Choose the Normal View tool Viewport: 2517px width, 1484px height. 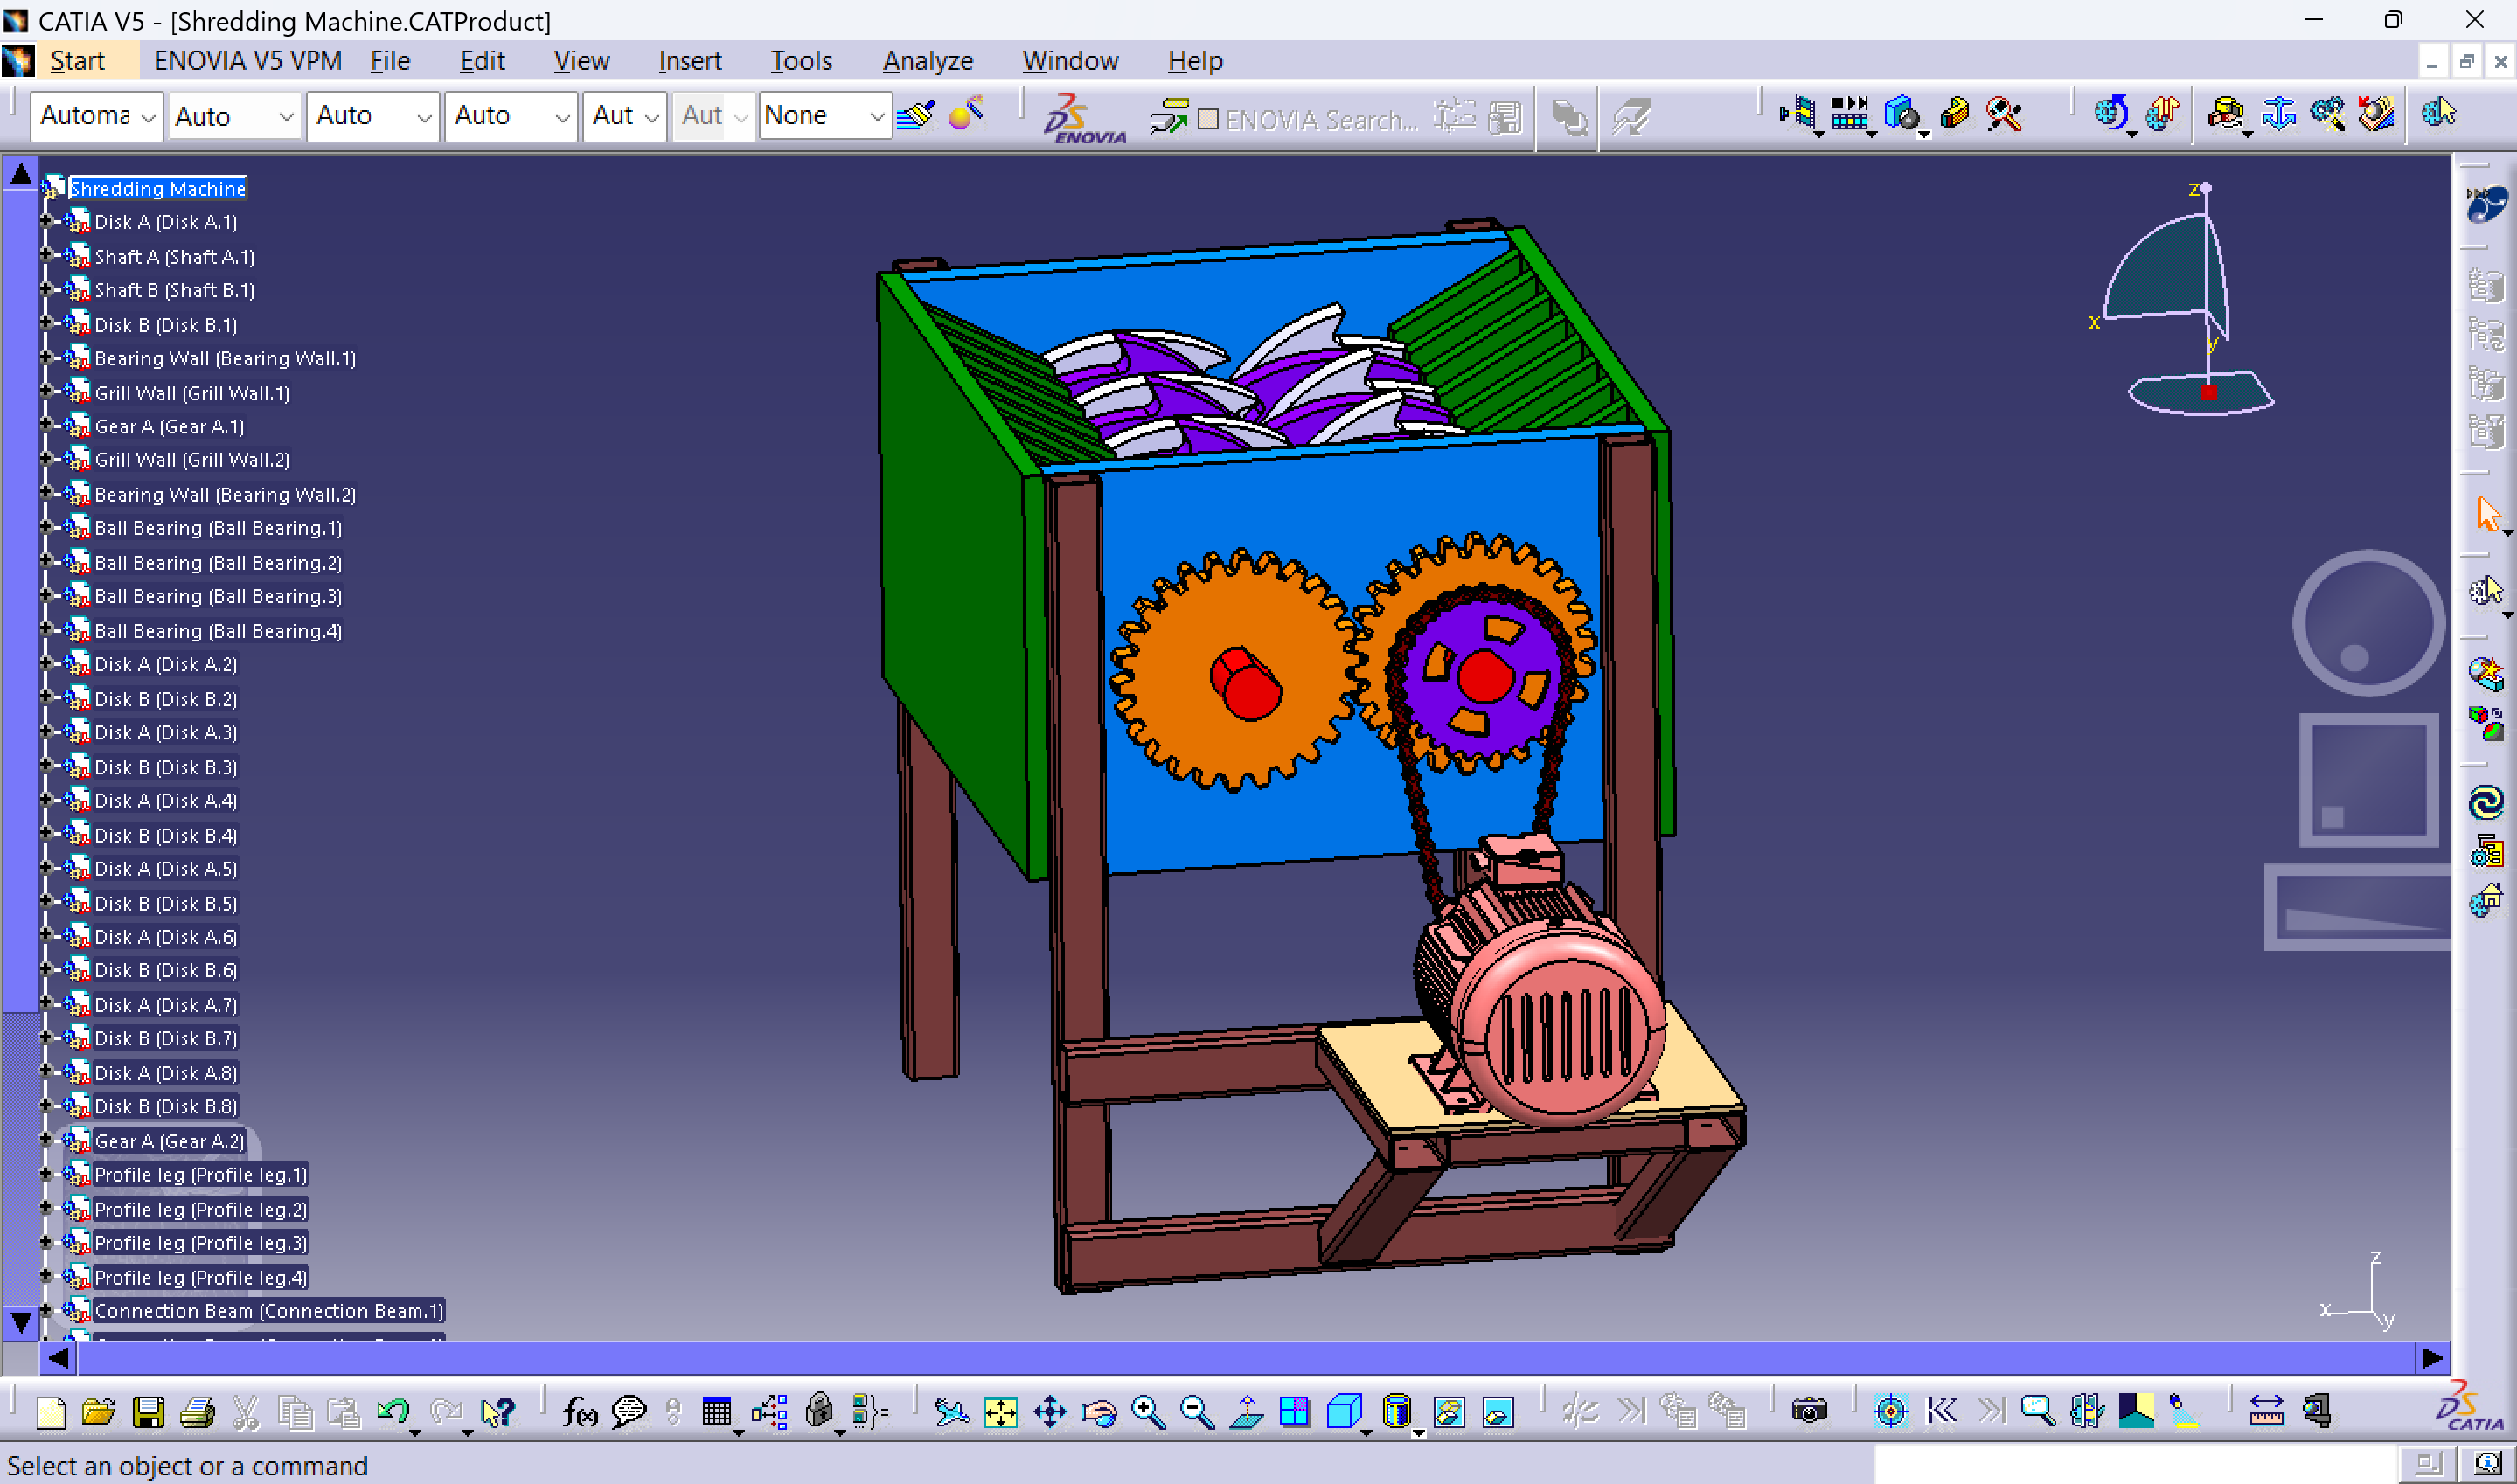click(x=1246, y=1411)
